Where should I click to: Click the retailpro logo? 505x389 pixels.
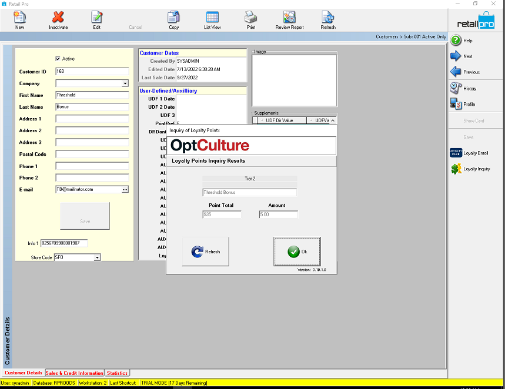coord(476,21)
